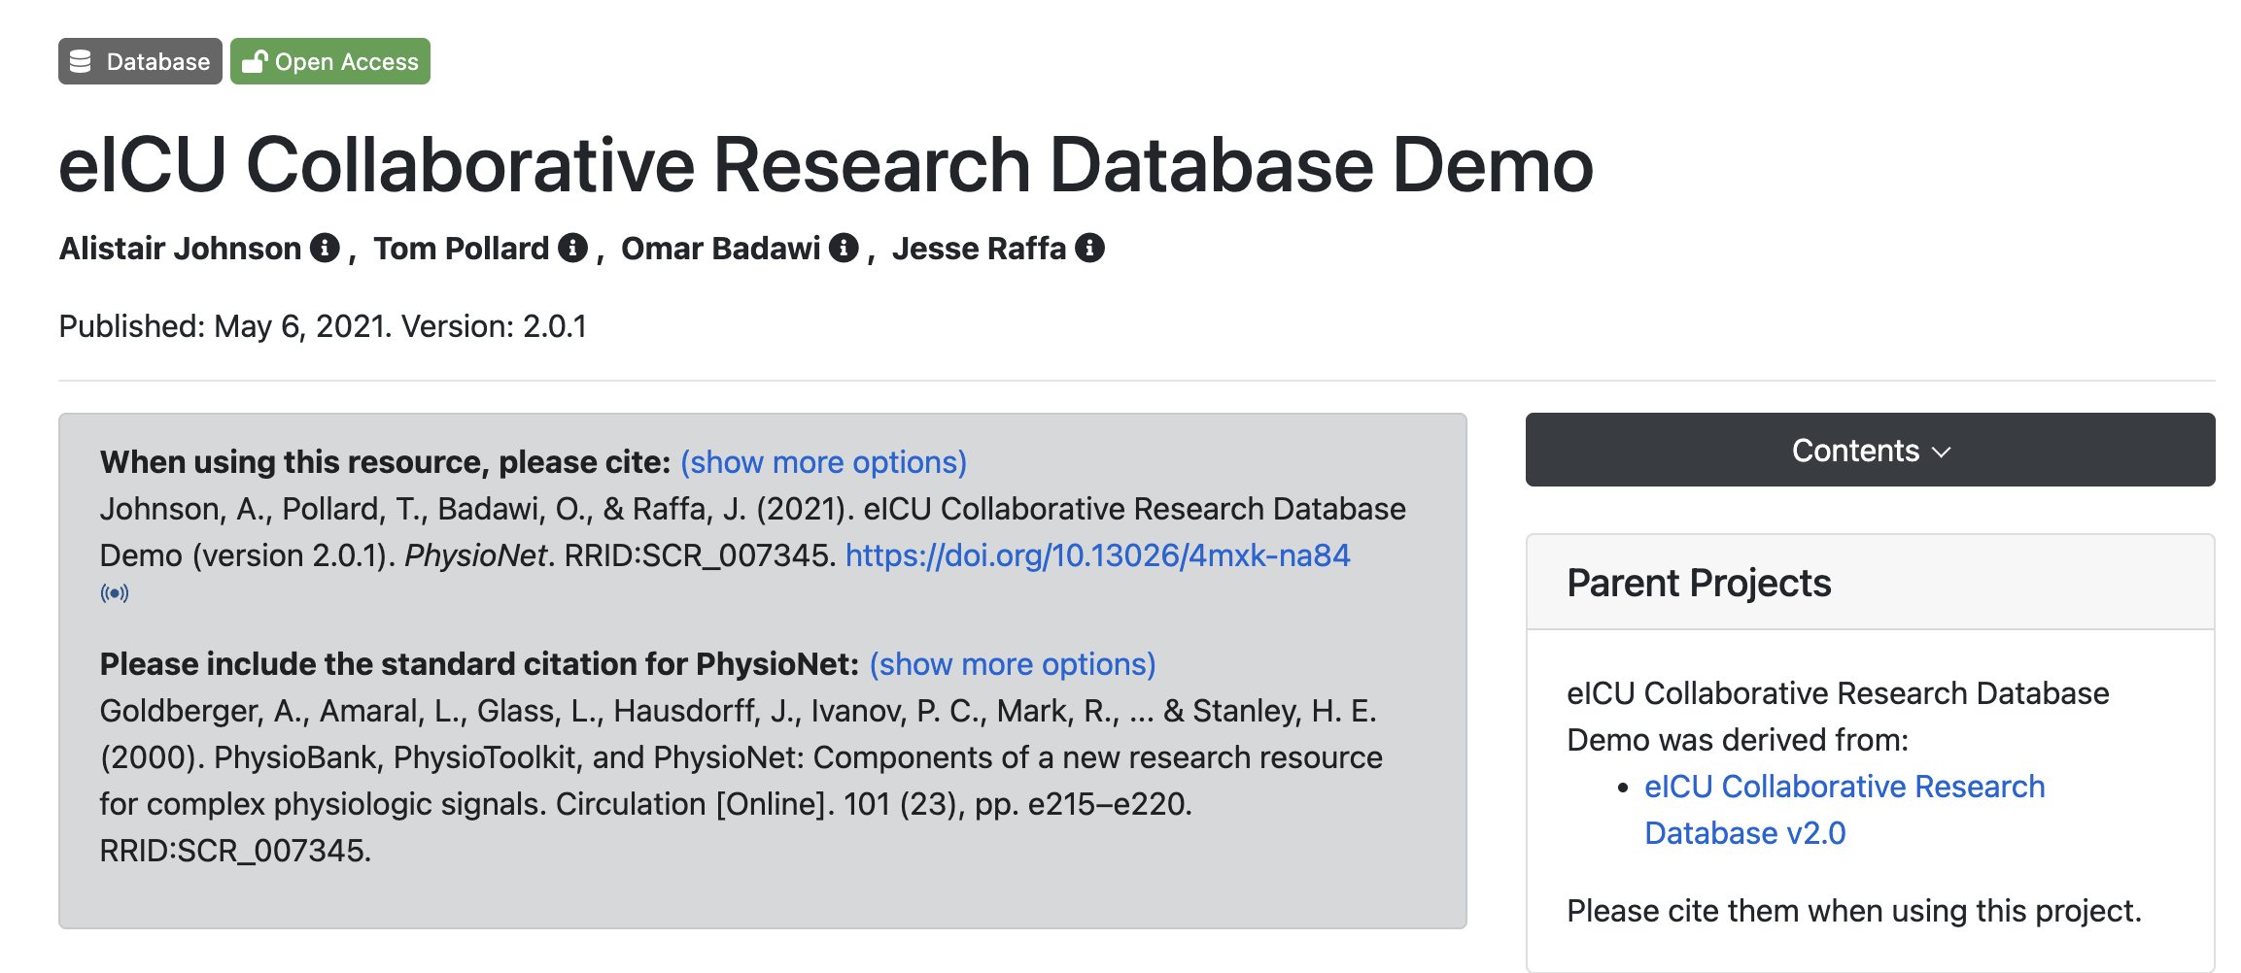Click 'Demo was derived from:' text

[x=1738, y=740]
